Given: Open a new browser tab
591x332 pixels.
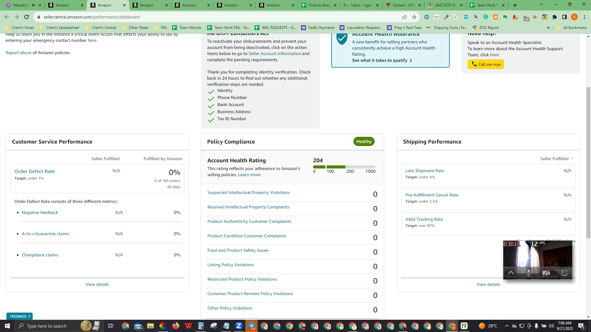Looking at the screenshot, I should [x=515, y=5].
